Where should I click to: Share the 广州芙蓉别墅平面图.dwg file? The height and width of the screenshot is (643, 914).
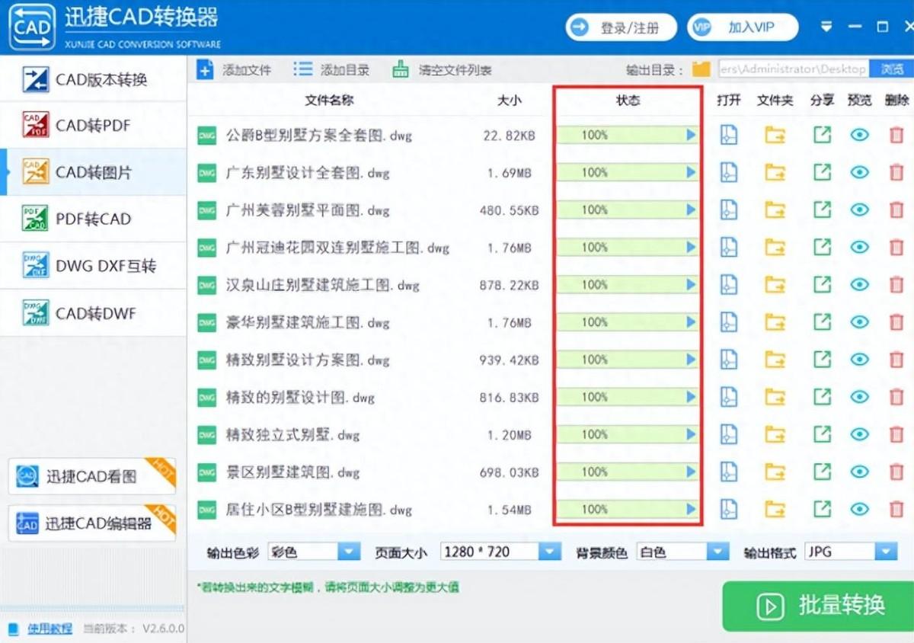pyautogui.click(x=822, y=210)
